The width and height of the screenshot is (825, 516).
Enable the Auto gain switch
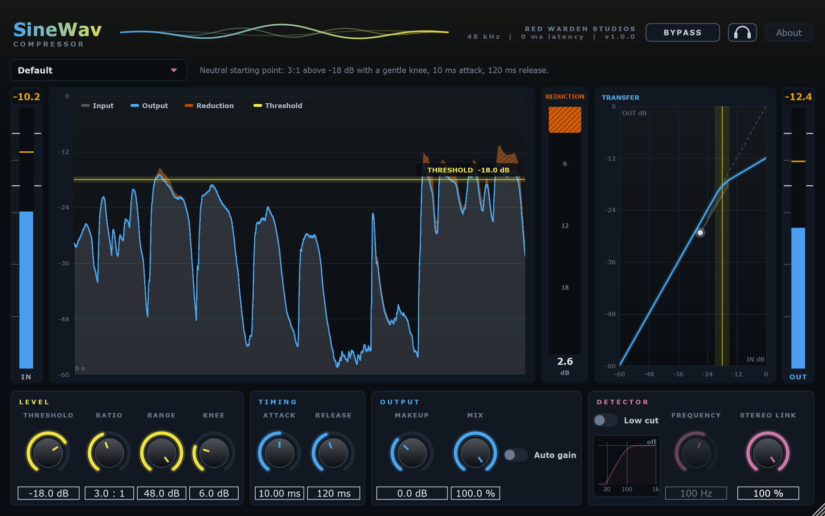pos(515,455)
